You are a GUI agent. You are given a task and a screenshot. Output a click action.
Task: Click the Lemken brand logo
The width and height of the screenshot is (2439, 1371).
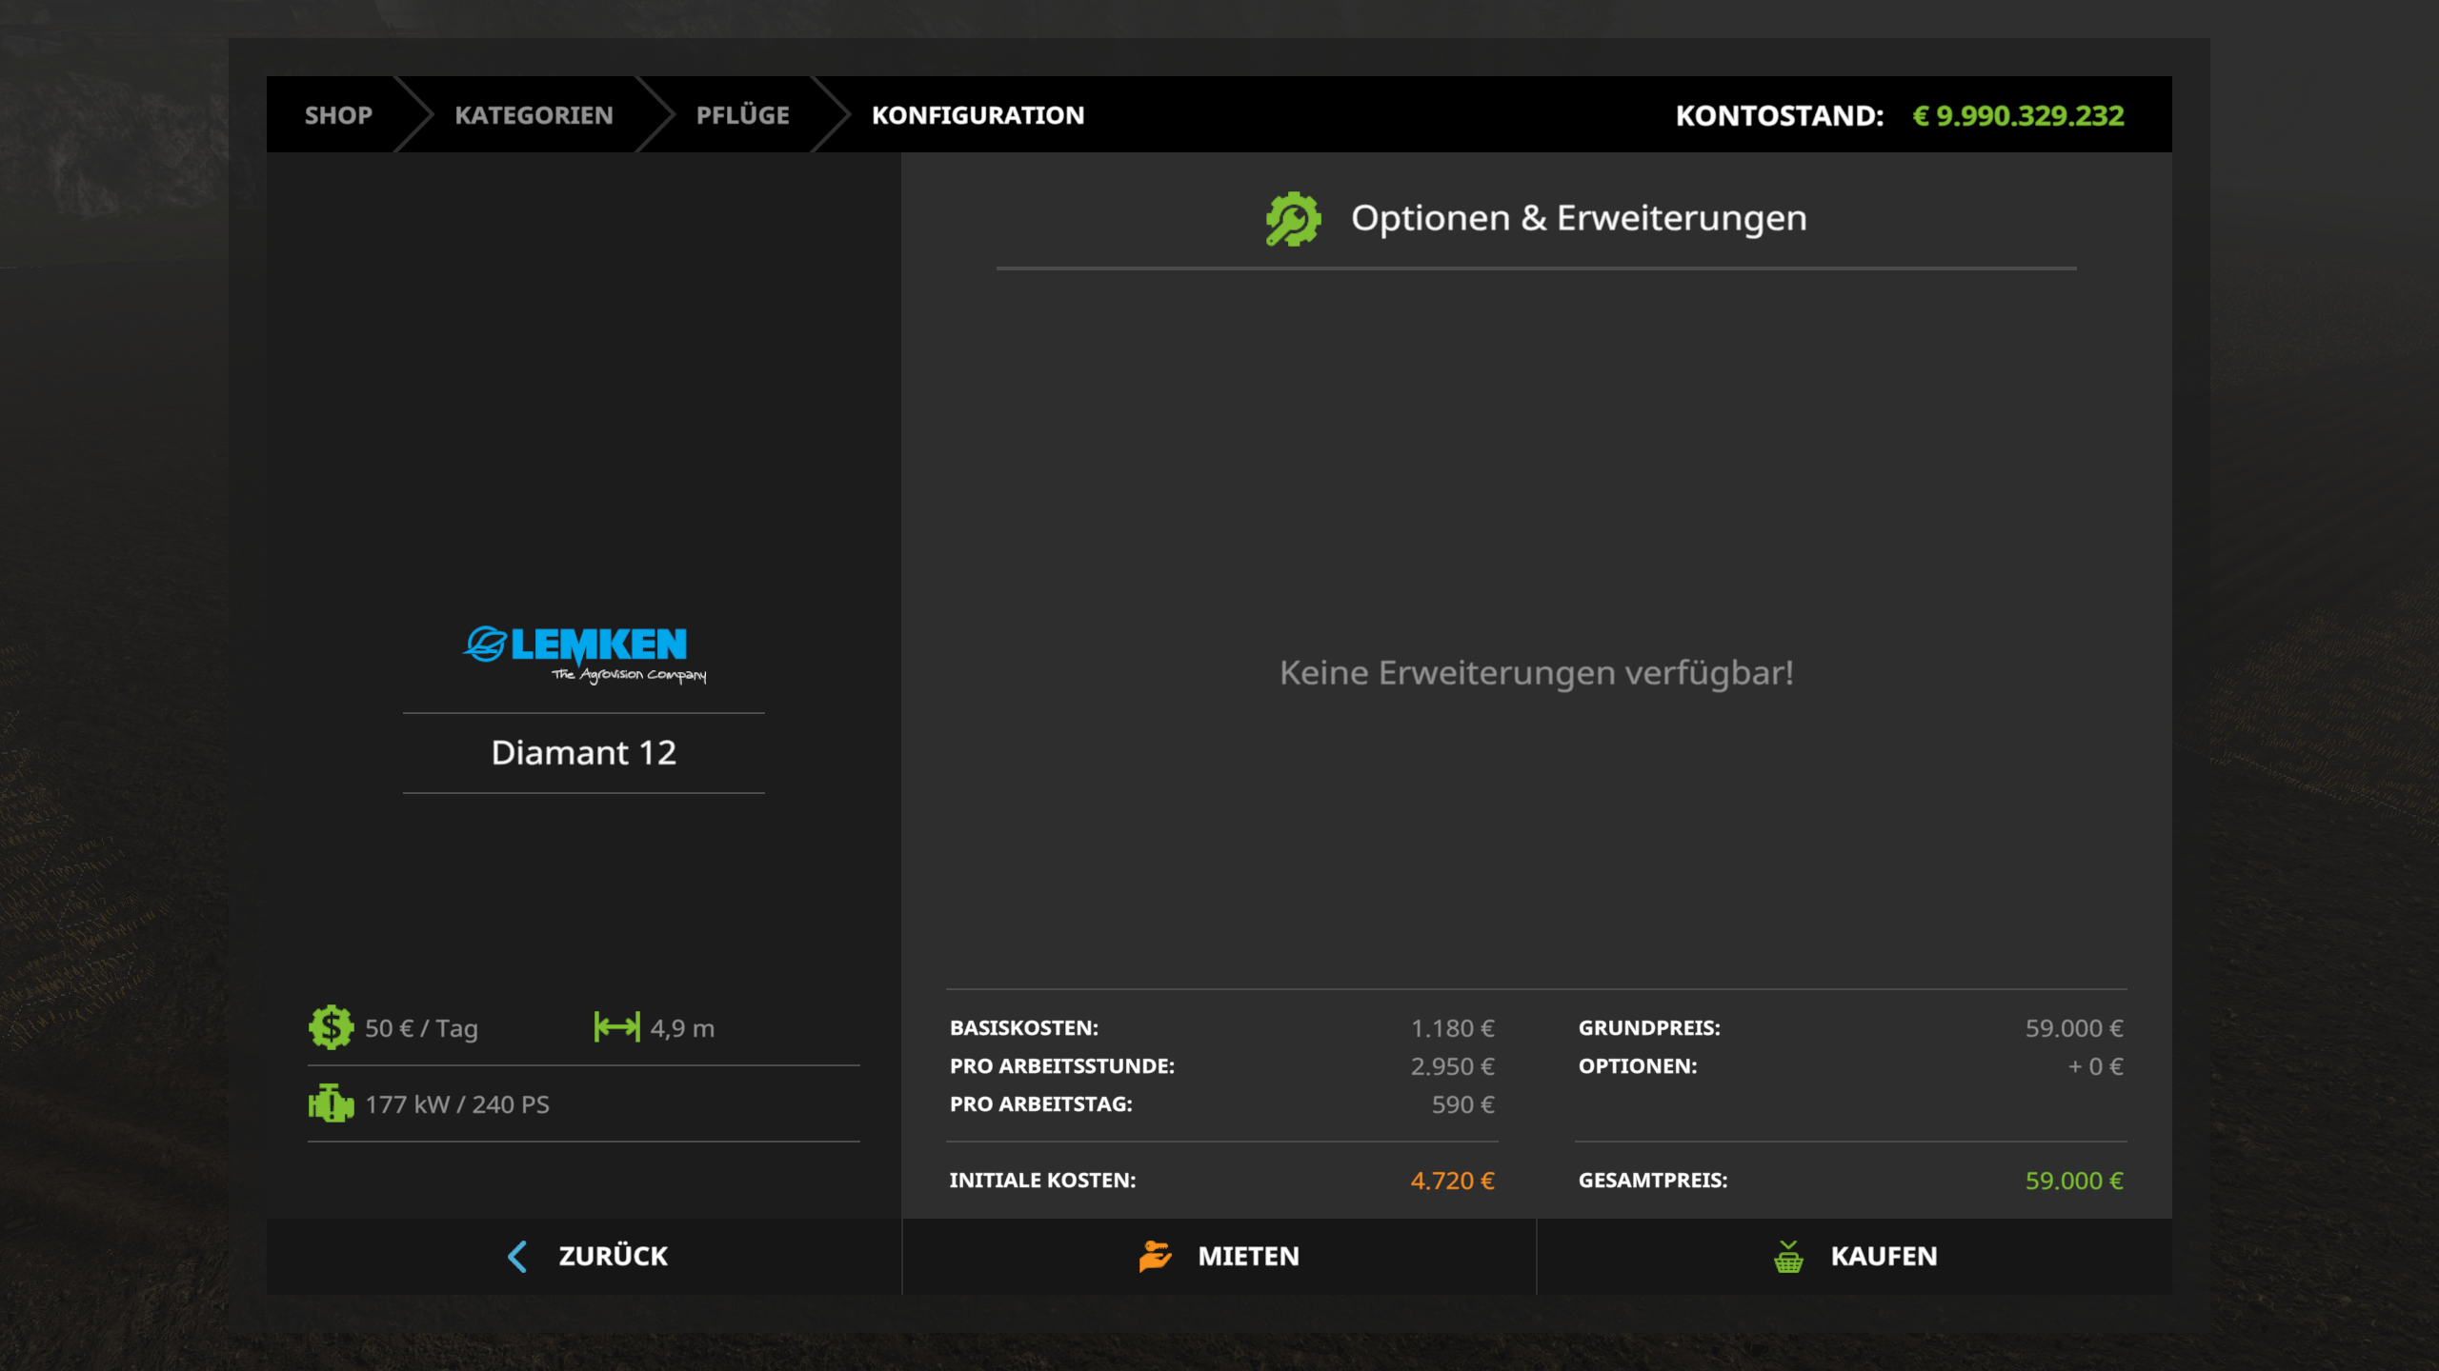[584, 653]
